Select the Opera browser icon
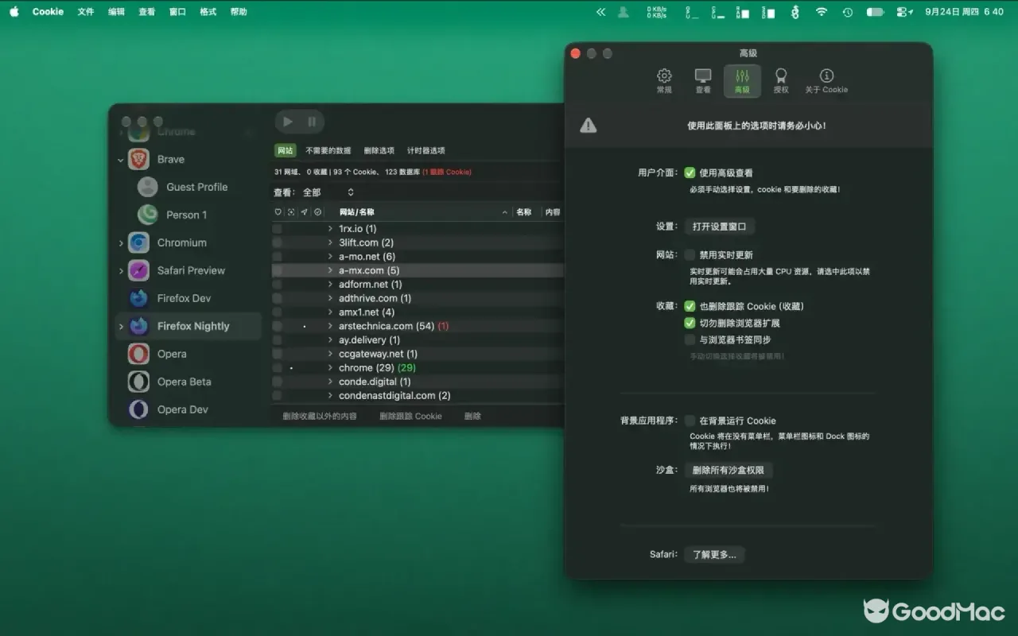 (138, 354)
